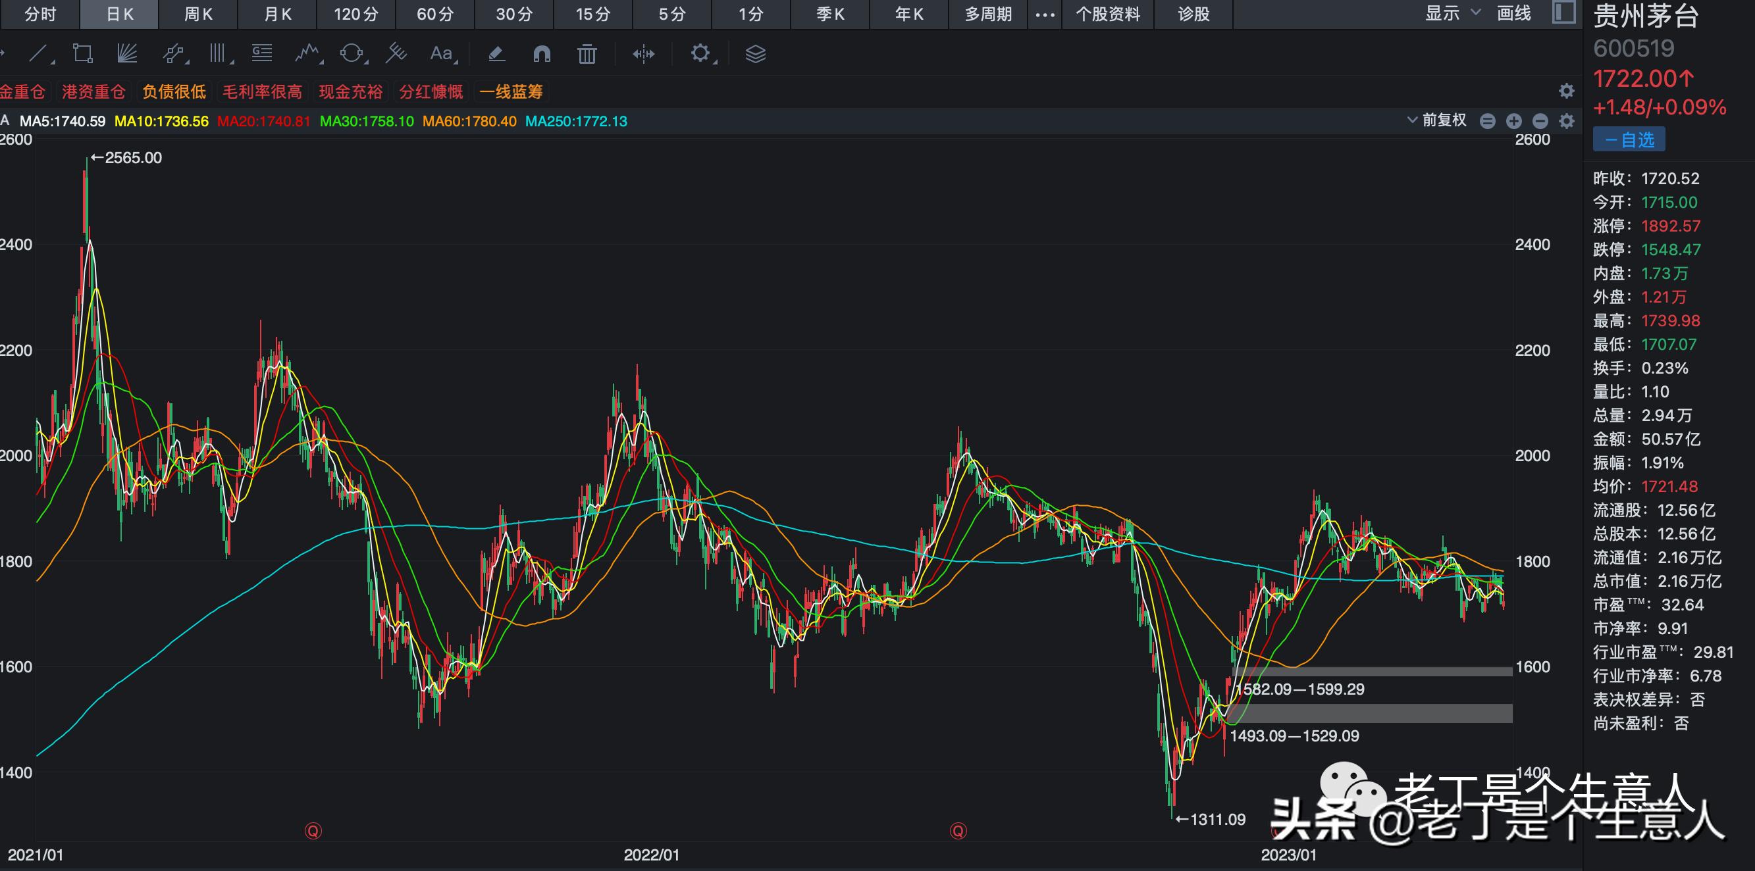Remove stock from watchlist via 一自选
Image resolution: width=1755 pixels, height=871 pixels.
tap(1629, 139)
